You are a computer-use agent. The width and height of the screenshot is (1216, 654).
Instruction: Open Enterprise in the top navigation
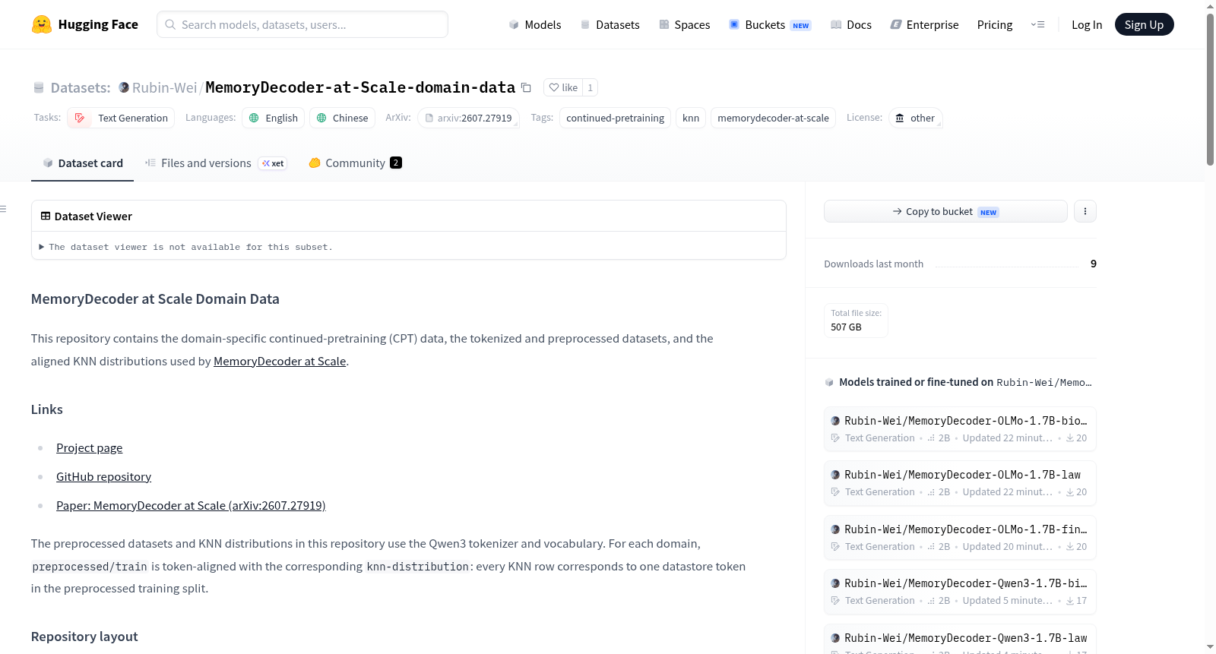click(x=924, y=24)
